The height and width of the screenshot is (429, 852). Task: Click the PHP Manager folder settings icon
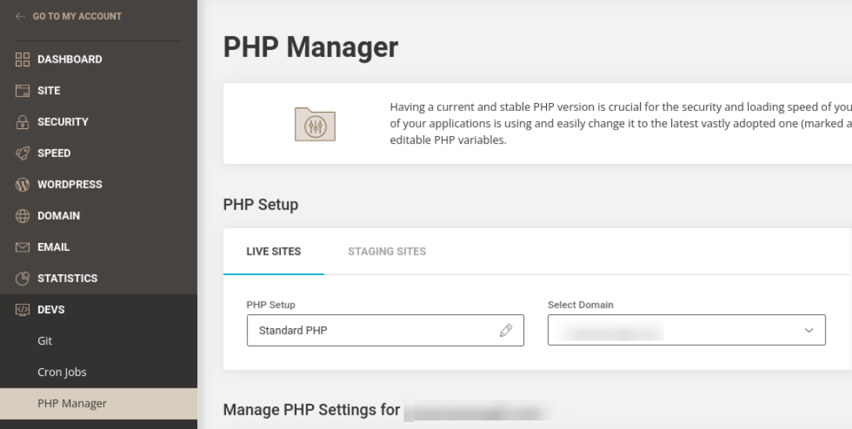click(x=315, y=124)
